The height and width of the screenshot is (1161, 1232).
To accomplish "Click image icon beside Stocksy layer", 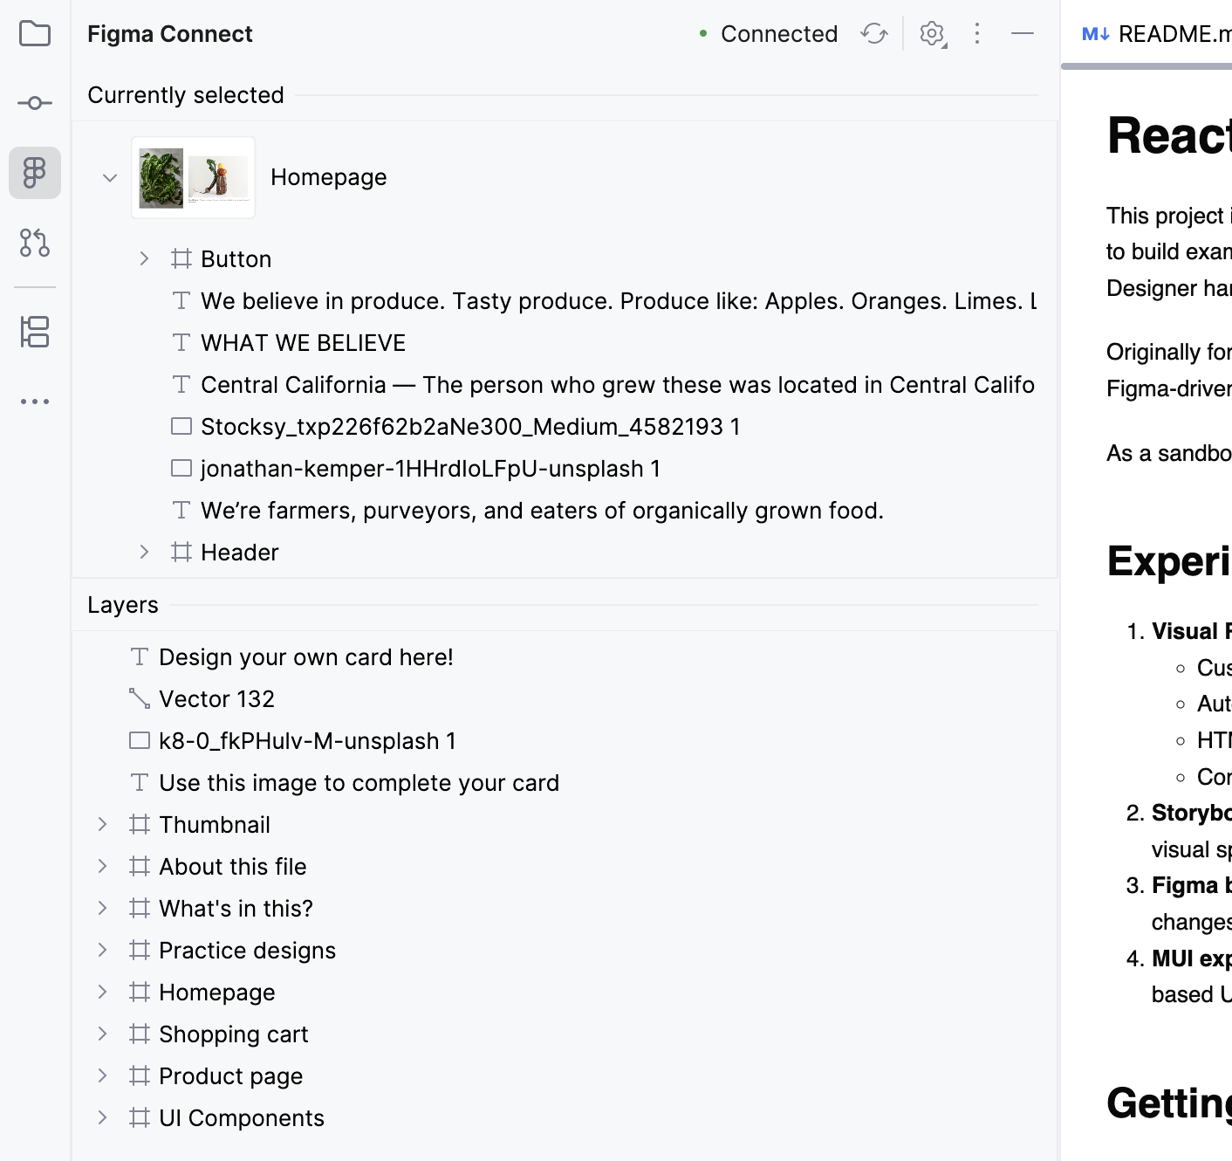I will [181, 426].
